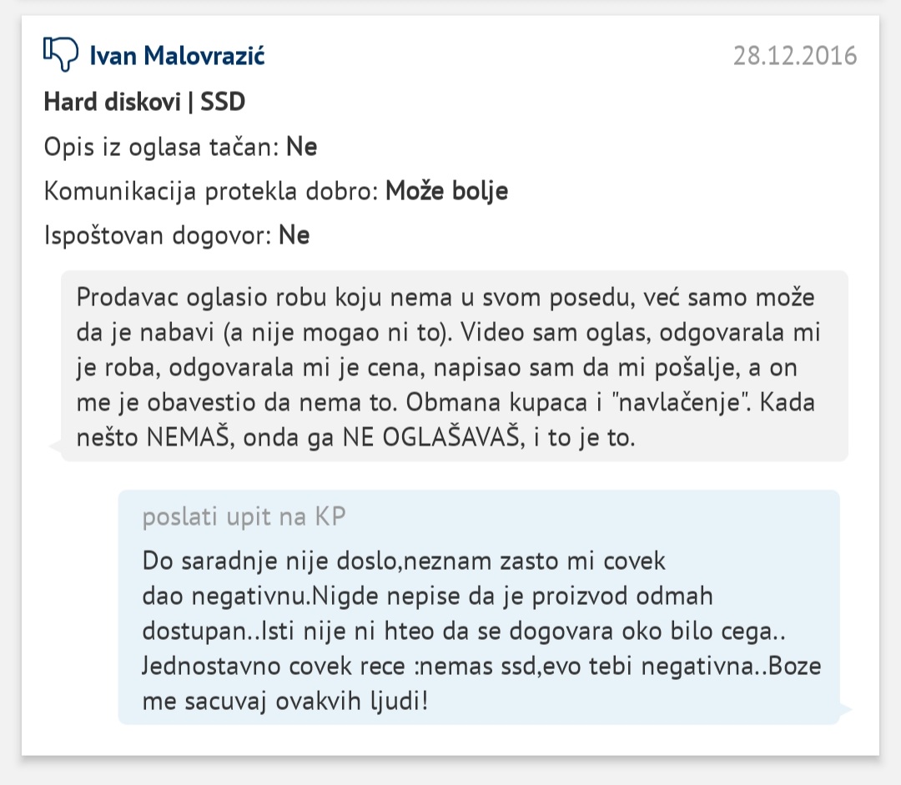Click the thumbs-down negative rating icon

click(60, 55)
